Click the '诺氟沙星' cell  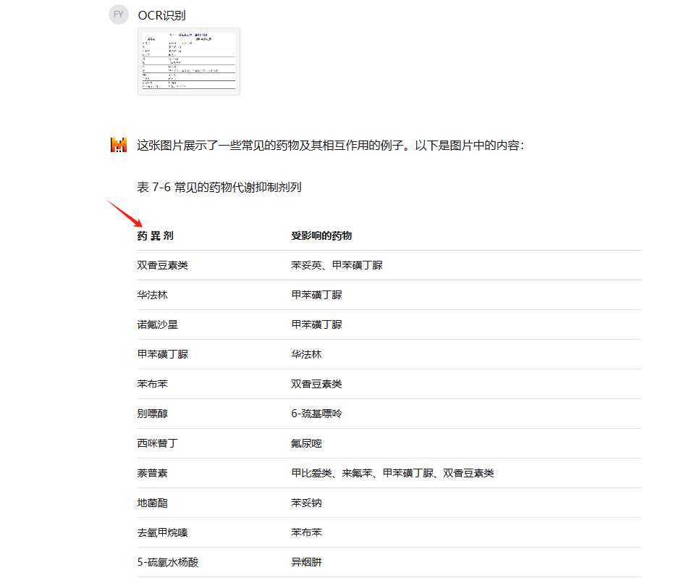(158, 324)
